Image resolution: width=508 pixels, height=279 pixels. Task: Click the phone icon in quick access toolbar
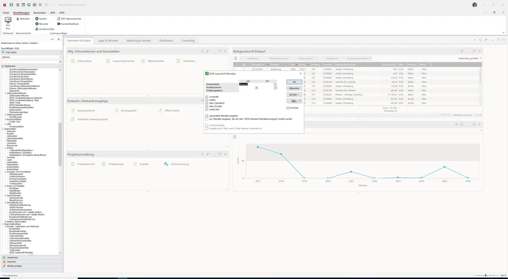[x=29, y=5]
